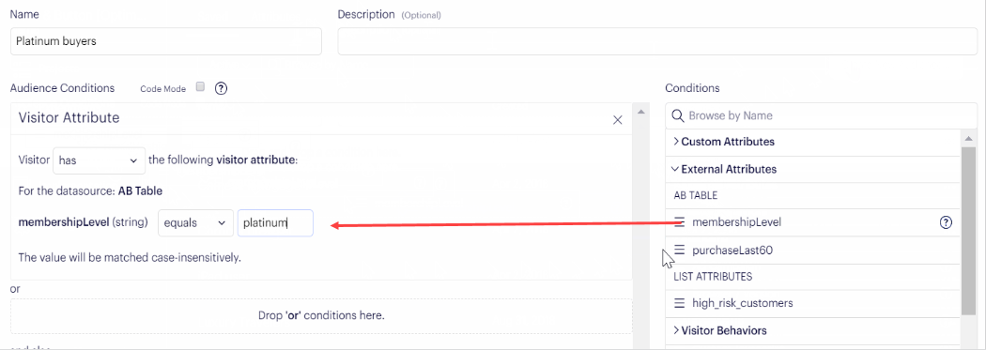986x350 pixels.
Task: Click the Name field containing Platinum buyers
Action: [166, 41]
